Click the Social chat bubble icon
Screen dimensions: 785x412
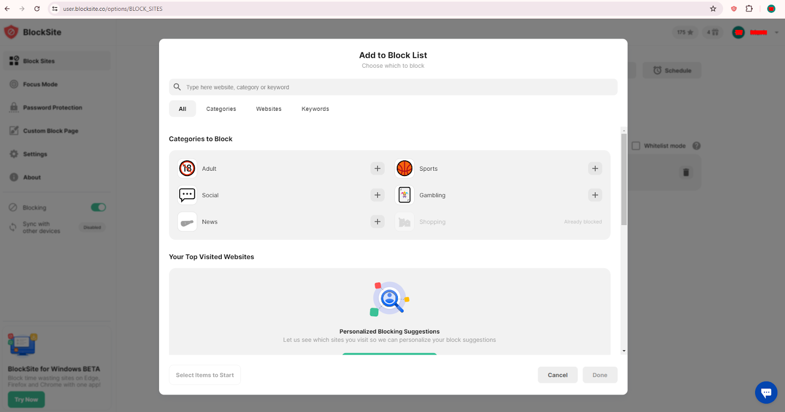[187, 195]
